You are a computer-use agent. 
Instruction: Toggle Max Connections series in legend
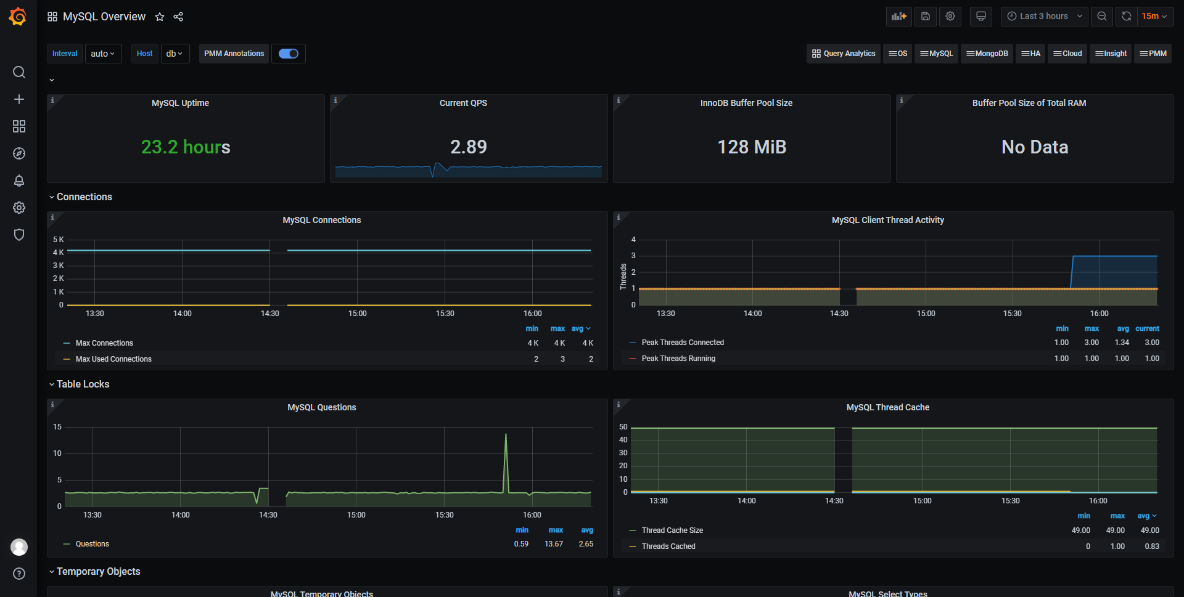pos(104,343)
